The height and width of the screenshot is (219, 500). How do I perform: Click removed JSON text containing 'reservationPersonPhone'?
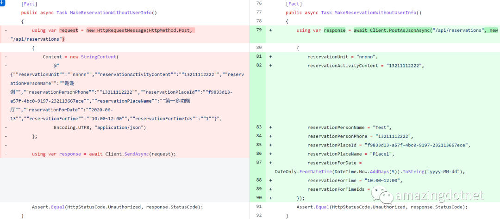(x=122, y=92)
